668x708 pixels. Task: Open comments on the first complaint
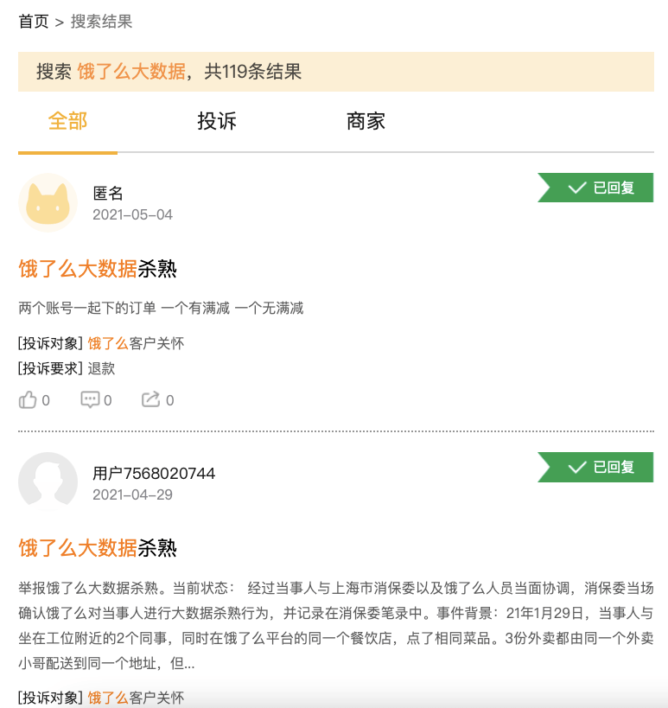96,400
